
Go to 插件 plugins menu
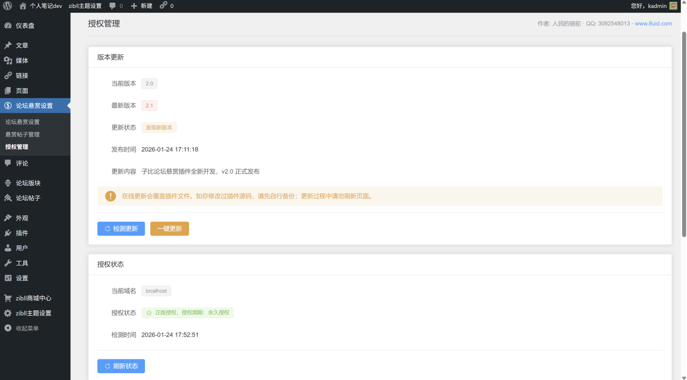coord(22,233)
